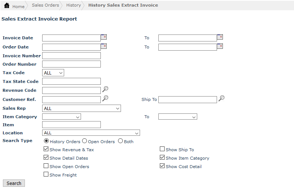294x189 pixels.
Task: Open calendar for Invoice Date start
Action: tap(104, 37)
